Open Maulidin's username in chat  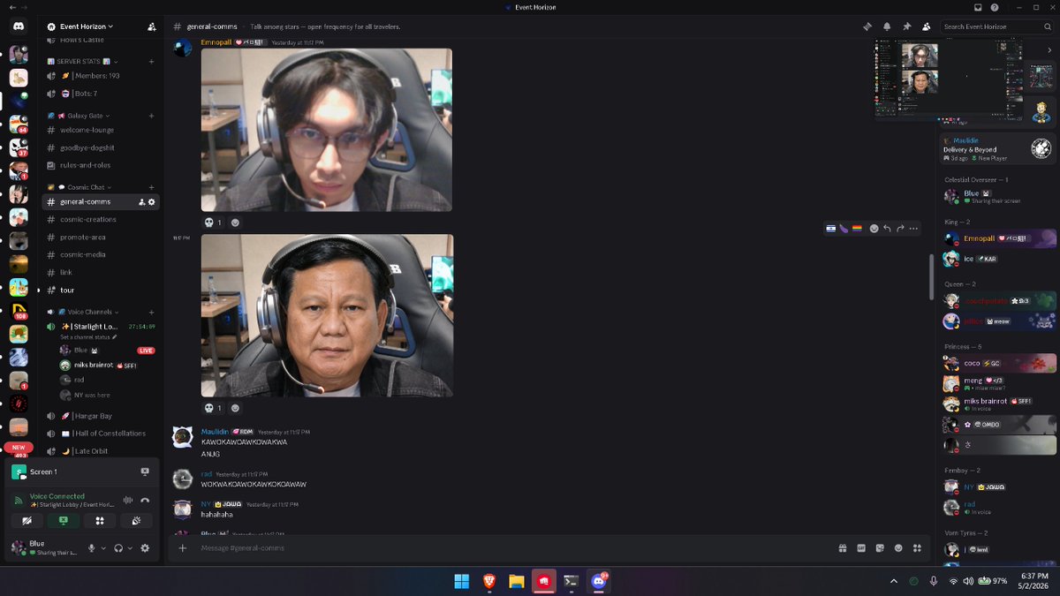[x=215, y=432]
